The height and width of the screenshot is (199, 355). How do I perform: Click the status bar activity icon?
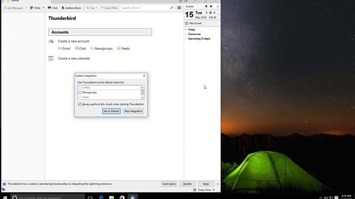click(x=3, y=190)
